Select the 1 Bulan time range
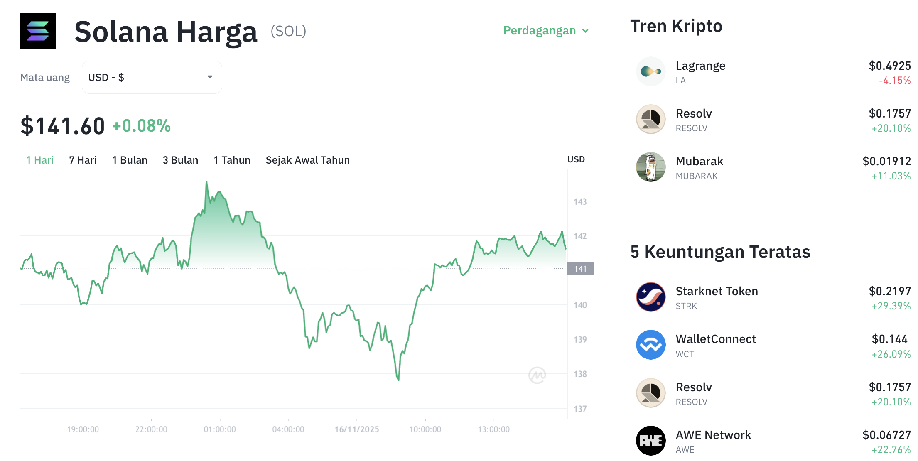This screenshot has width=918, height=461. coord(130,160)
